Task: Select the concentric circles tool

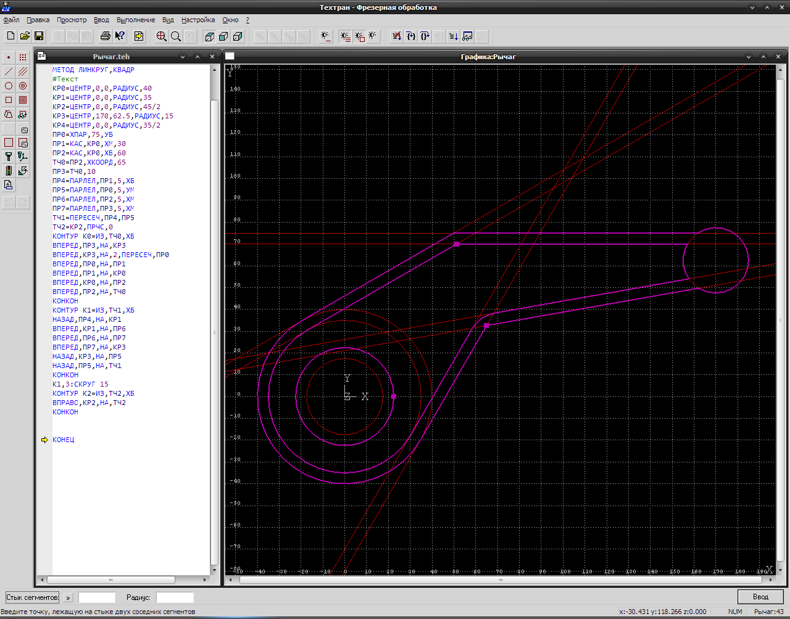Action: [23, 86]
